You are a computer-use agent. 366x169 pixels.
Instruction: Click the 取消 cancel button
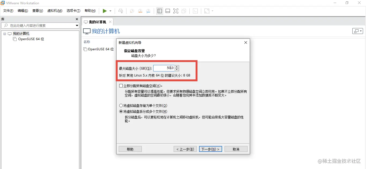pos(236,149)
